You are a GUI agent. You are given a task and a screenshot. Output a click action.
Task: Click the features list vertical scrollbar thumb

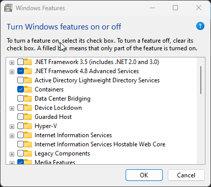pos(201,80)
